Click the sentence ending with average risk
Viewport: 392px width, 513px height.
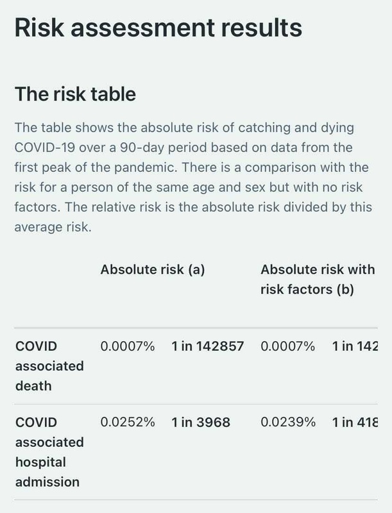(x=193, y=217)
